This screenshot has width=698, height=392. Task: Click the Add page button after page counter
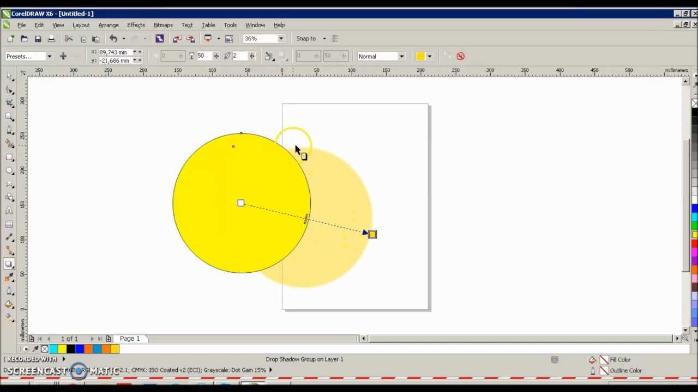click(x=109, y=339)
